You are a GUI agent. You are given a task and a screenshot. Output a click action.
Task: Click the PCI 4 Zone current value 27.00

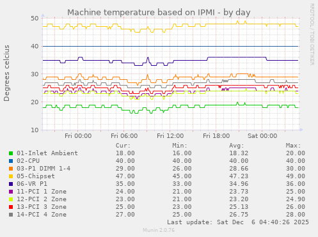point(125,215)
